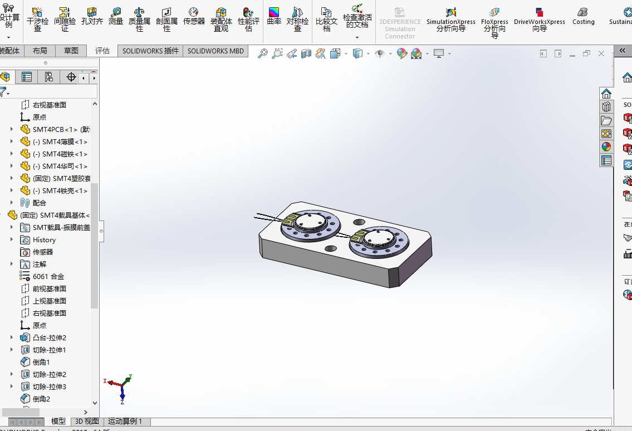Open view settings monitor dropdown
Screen dimensions: 632x431
(449, 53)
